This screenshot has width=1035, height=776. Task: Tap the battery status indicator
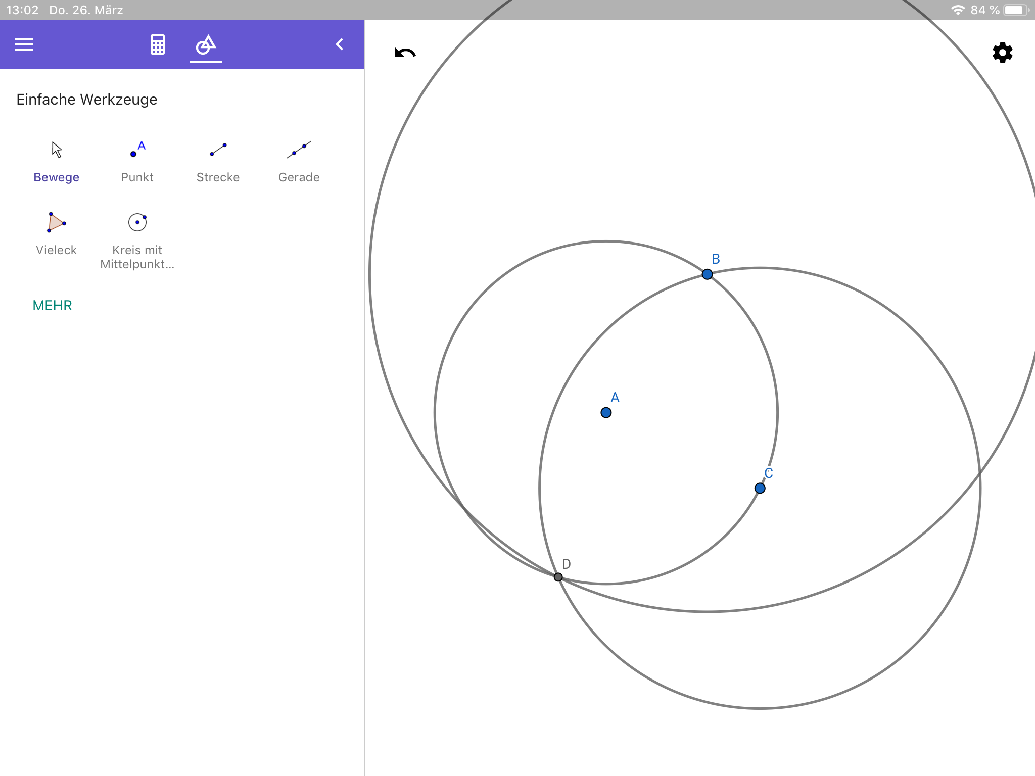(x=1016, y=10)
